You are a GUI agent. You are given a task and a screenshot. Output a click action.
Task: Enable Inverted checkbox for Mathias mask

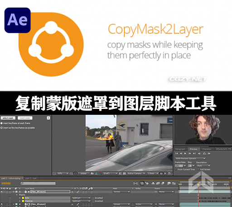(93, 201)
